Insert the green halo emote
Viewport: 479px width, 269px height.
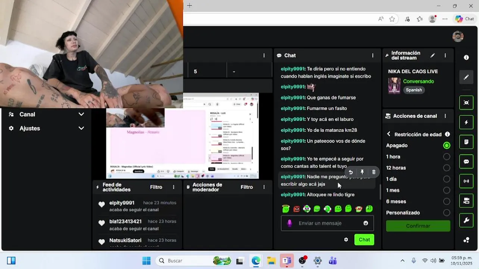pyautogui.click(x=286, y=209)
